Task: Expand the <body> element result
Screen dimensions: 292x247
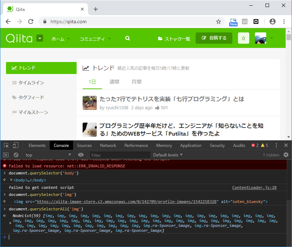Action: click(11, 180)
